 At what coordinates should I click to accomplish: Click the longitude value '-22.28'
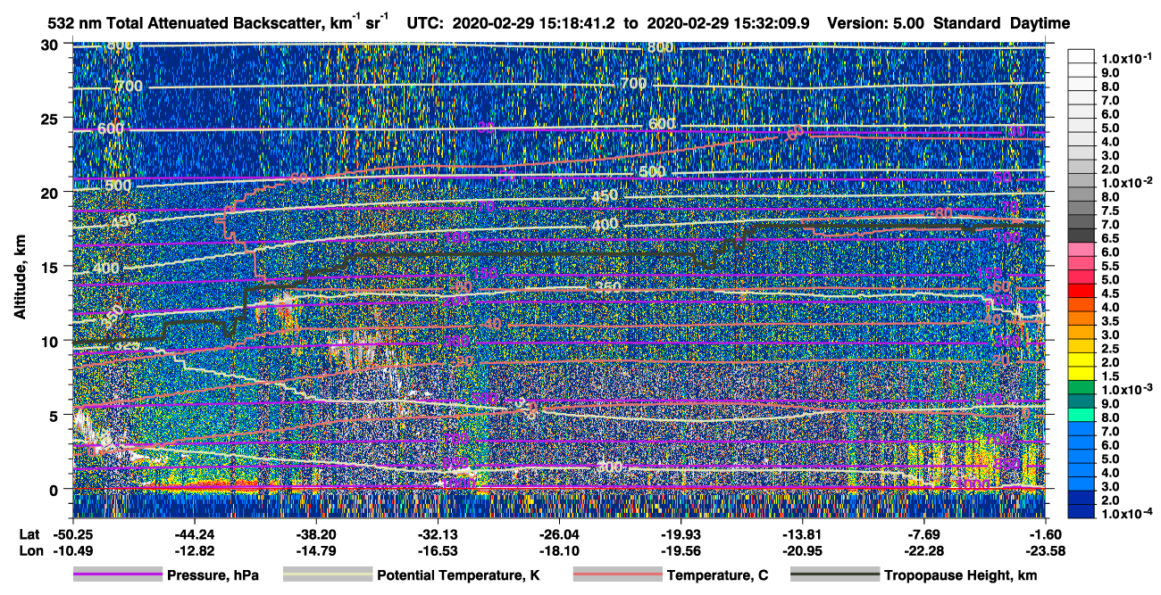[x=923, y=550]
